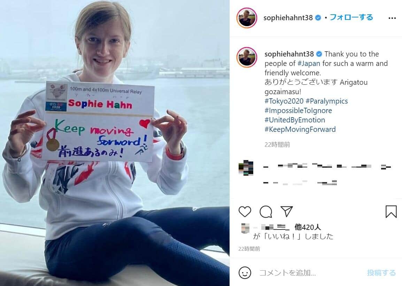
Task: Click the verified badge next to sophiehahnt38
Action: click(317, 18)
